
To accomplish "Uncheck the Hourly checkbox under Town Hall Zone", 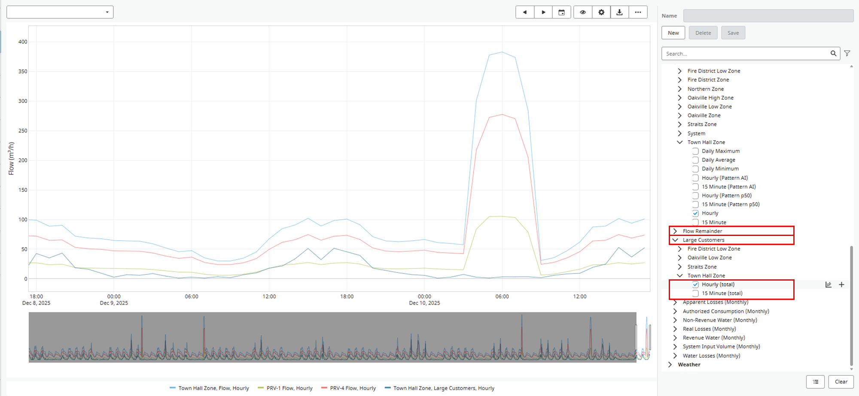I will [x=695, y=213].
